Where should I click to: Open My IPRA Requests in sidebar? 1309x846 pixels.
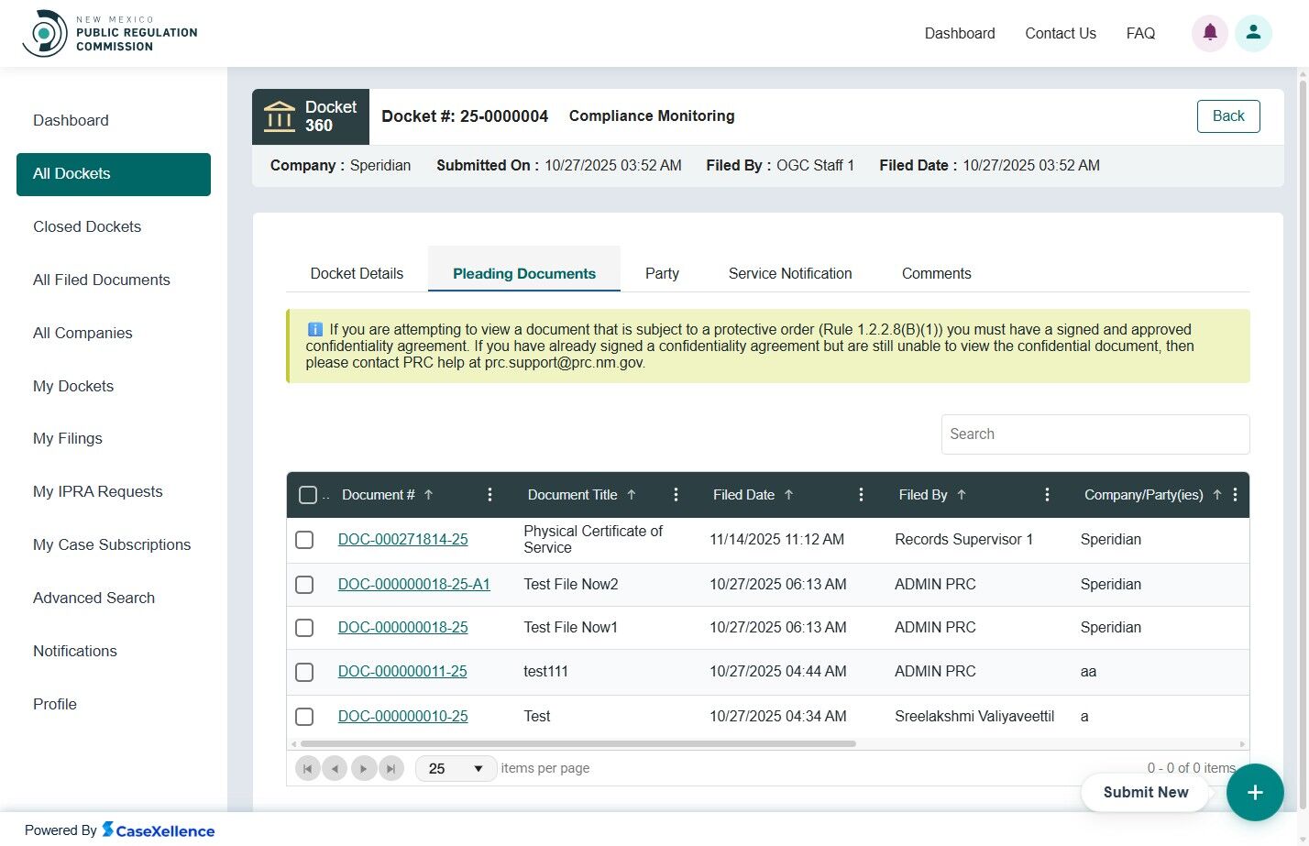[114, 491]
